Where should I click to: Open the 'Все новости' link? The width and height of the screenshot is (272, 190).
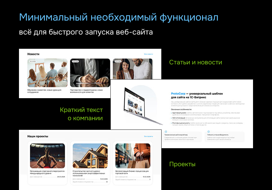click(x=148, y=54)
